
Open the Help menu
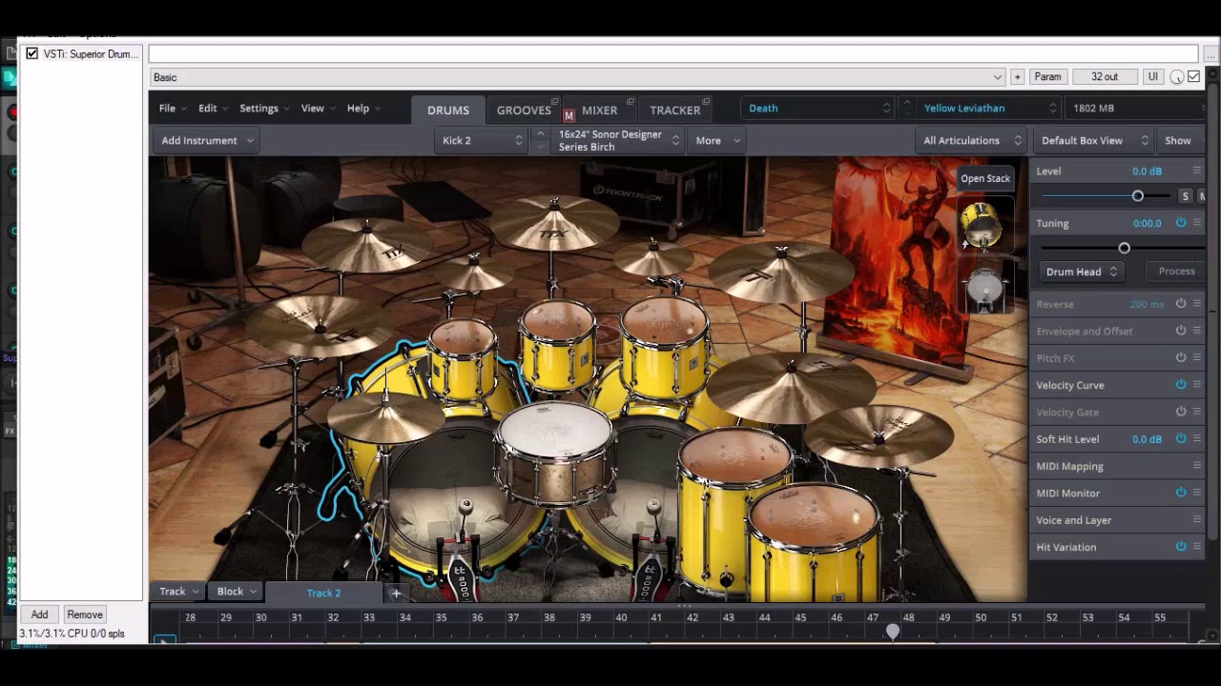[x=363, y=108]
